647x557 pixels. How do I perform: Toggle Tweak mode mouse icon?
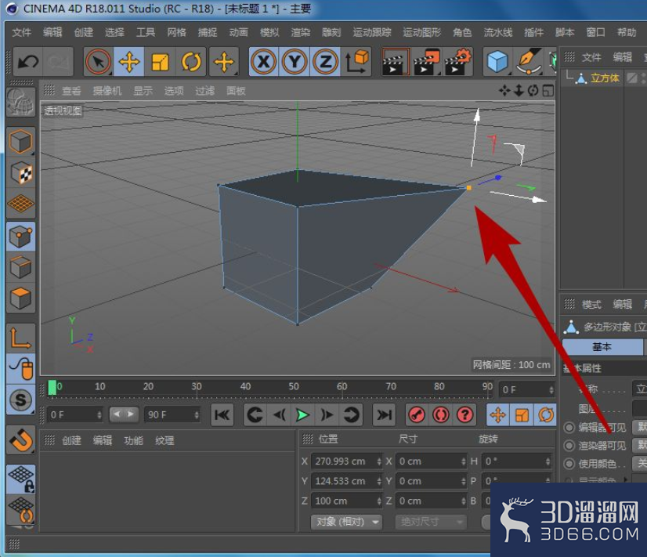[x=20, y=368]
